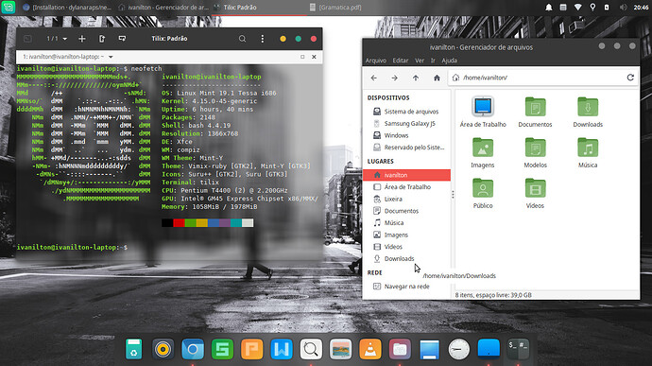Open the Ir menu
Image resolution: width=652 pixels, height=366 pixels.
pyautogui.click(x=433, y=61)
